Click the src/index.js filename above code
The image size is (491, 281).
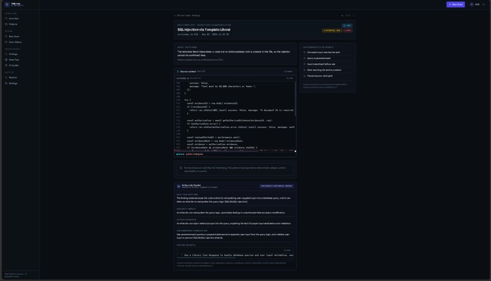click(183, 78)
